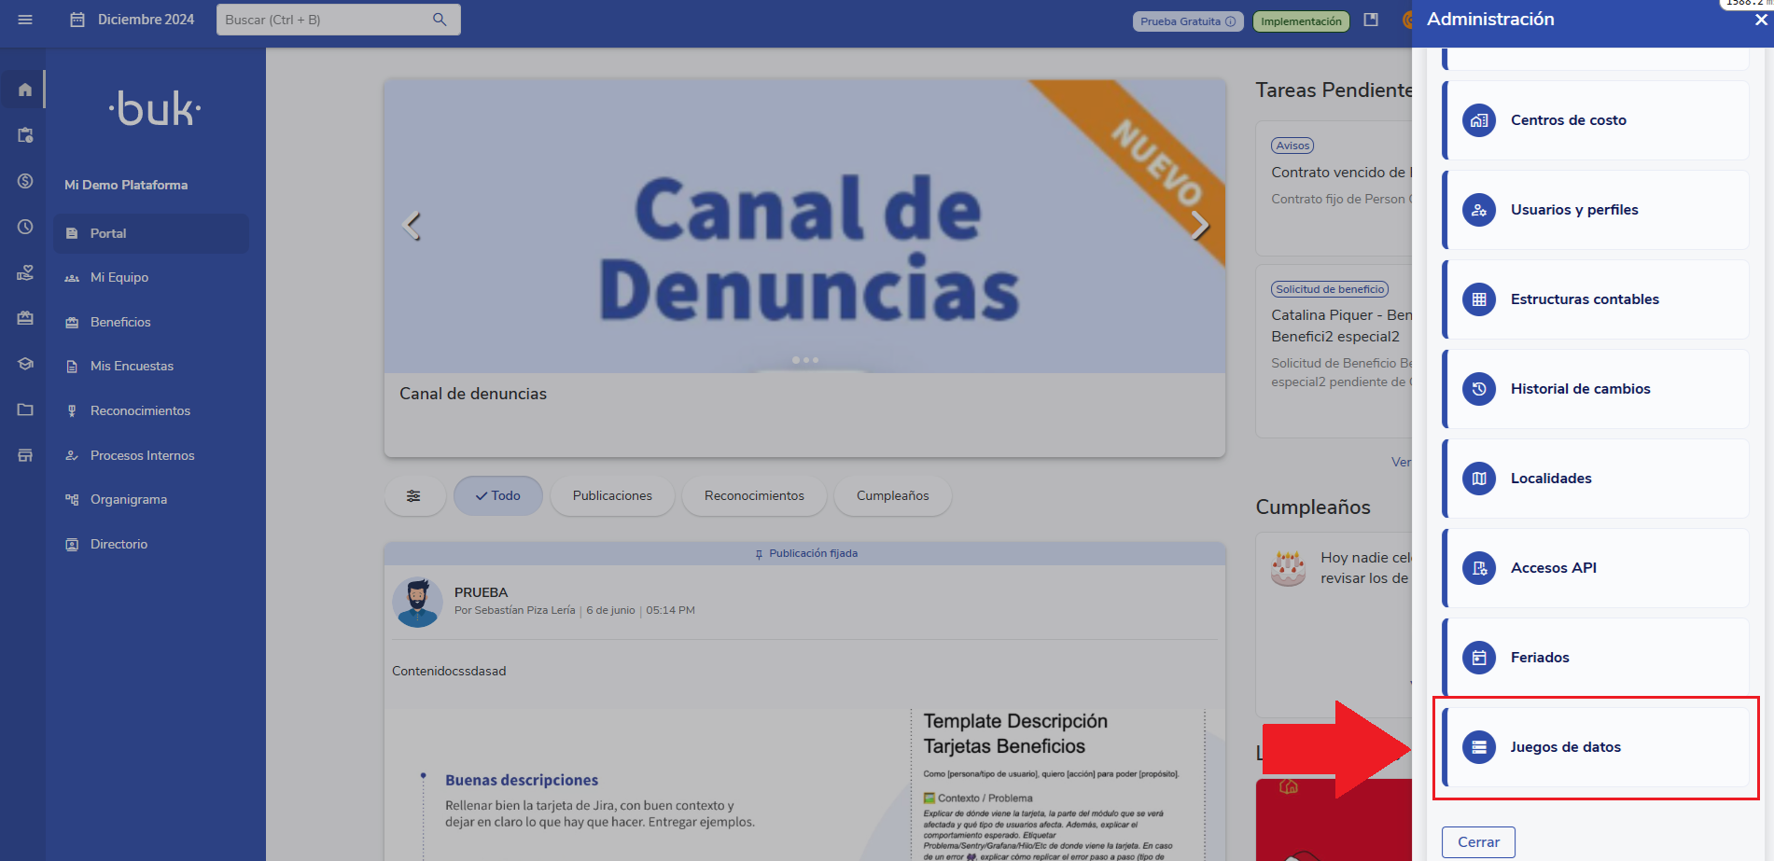
Task: Go to previous carousel slide arrow
Action: (x=411, y=225)
